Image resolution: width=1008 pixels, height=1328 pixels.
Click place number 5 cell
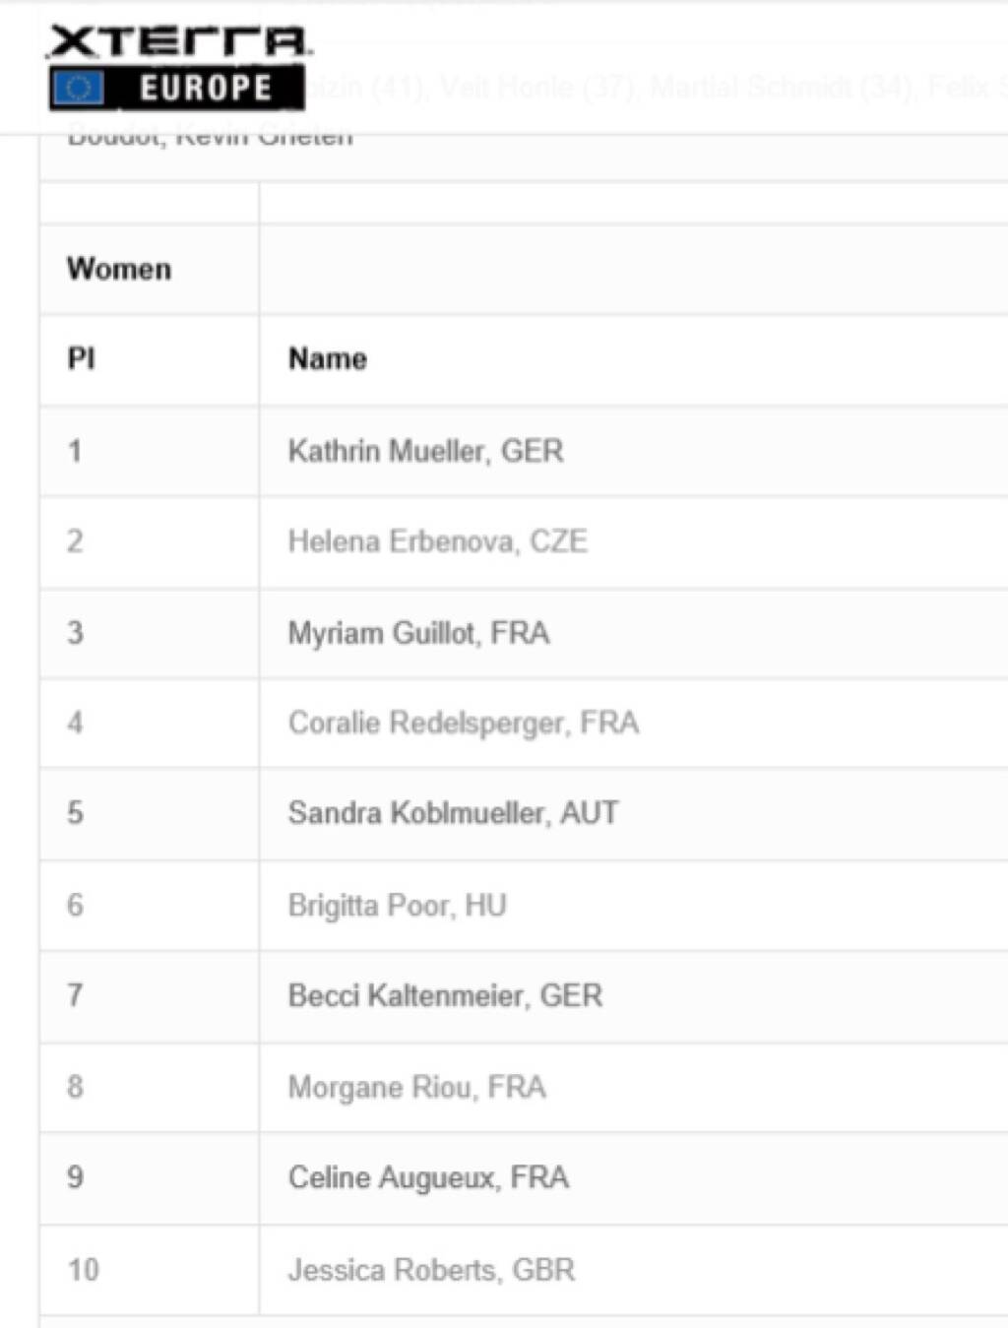[75, 813]
